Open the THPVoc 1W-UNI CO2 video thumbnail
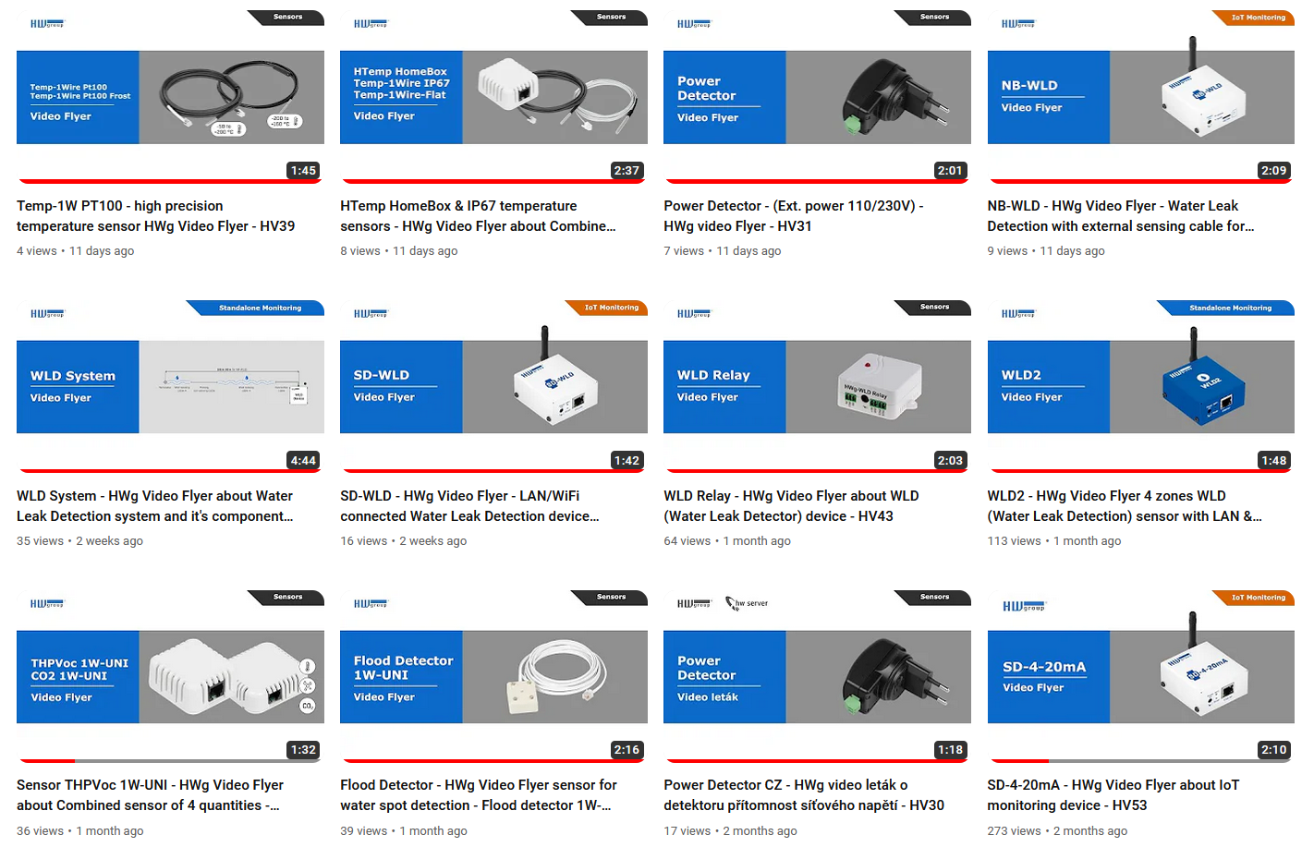This screenshot has height=847, width=1314. pyautogui.click(x=170, y=676)
